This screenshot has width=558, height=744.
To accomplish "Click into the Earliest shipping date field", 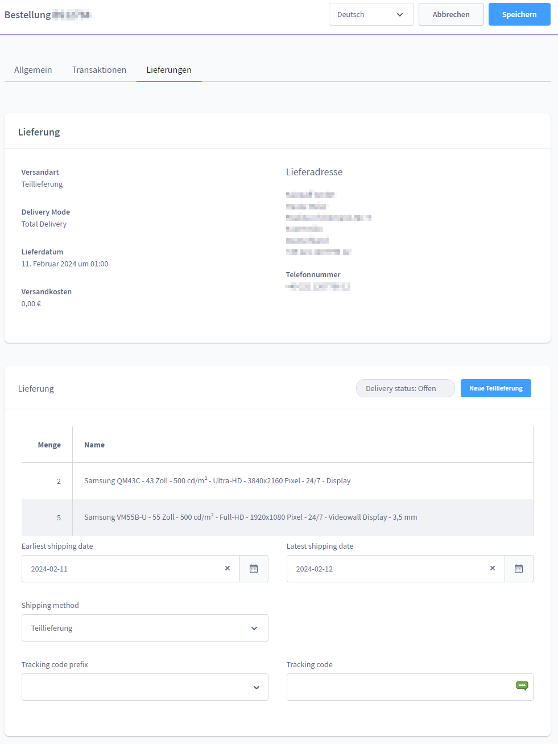I will pos(122,569).
